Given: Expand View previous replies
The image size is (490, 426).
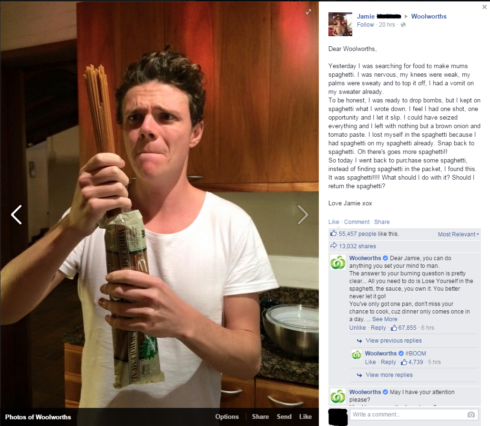Looking at the screenshot, I should point(393,340).
